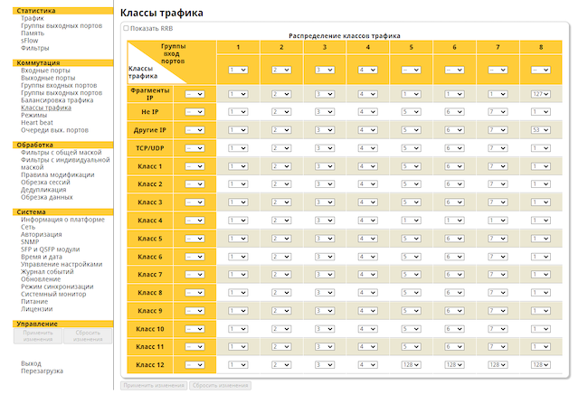
Task: Open the Не IP row-wide selector dropdown
Action: point(194,112)
